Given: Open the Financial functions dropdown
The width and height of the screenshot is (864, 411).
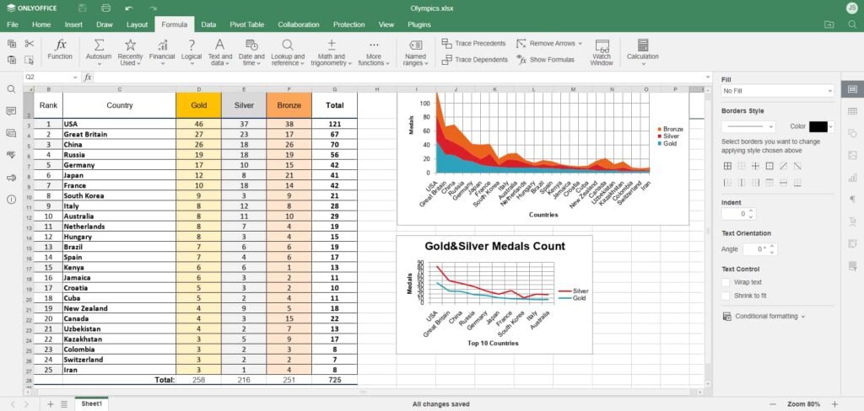Looking at the screenshot, I should [162, 53].
